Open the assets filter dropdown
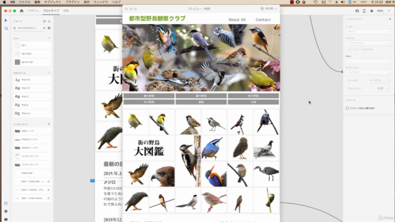Screen dimensions: 395x222 pos(44,28)
